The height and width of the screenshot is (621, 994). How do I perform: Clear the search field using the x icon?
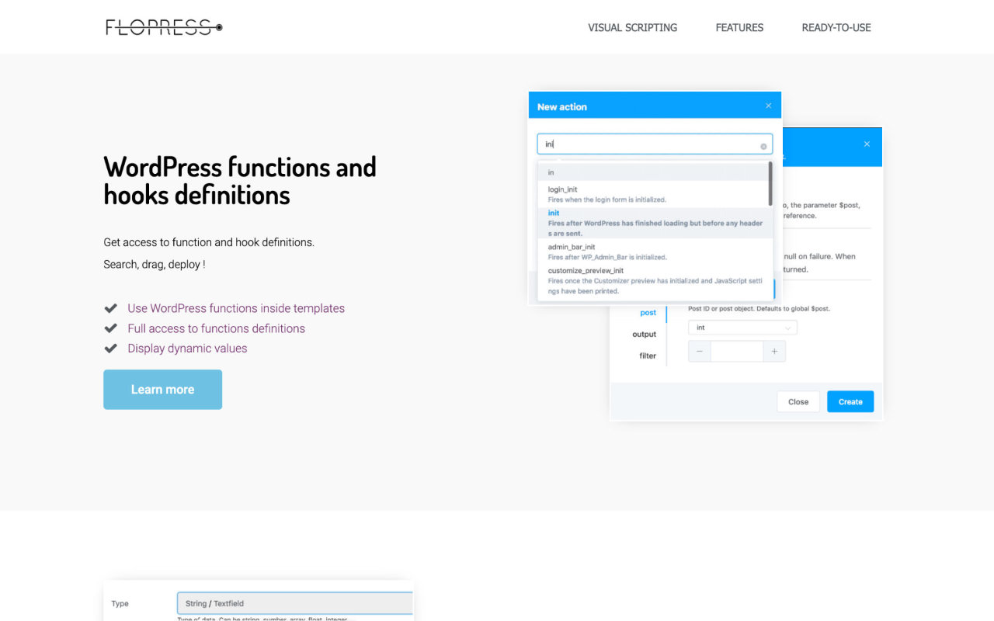pyautogui.click(x=763, y=144)
